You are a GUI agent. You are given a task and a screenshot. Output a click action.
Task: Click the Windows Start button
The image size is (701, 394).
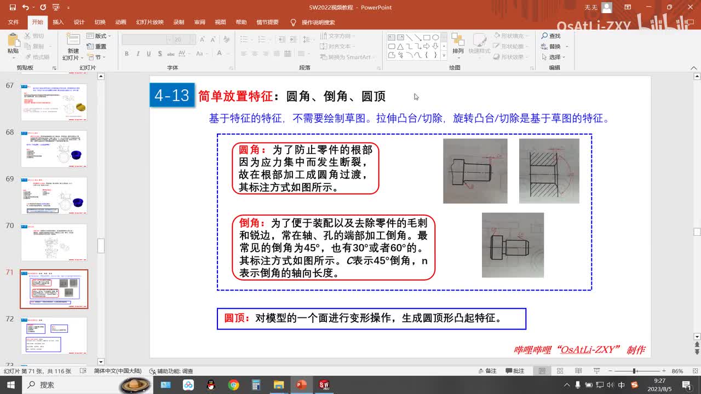coord(10,385)
